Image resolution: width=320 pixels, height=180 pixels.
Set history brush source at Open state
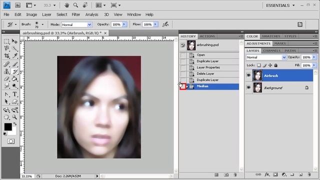click(x=183, y=55)
